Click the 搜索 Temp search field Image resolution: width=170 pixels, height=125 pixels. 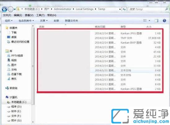(147, 9)
